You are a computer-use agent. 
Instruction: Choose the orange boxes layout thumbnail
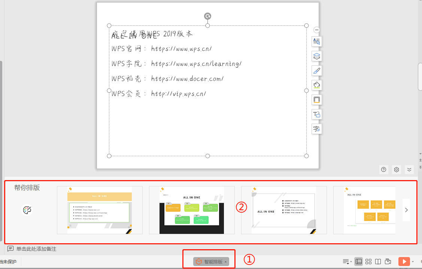click(x=364, y=210)
